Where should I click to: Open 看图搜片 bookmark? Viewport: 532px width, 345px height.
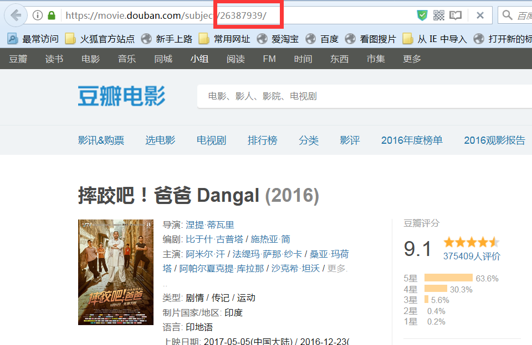click(x=370, y=39)
